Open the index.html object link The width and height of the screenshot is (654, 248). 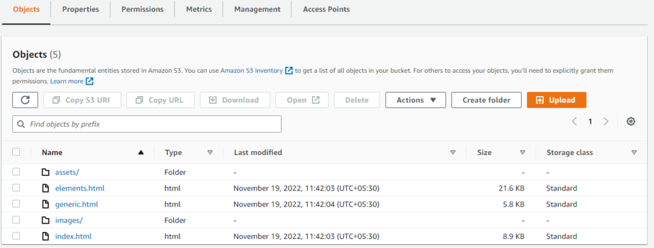tap(73, 237)
